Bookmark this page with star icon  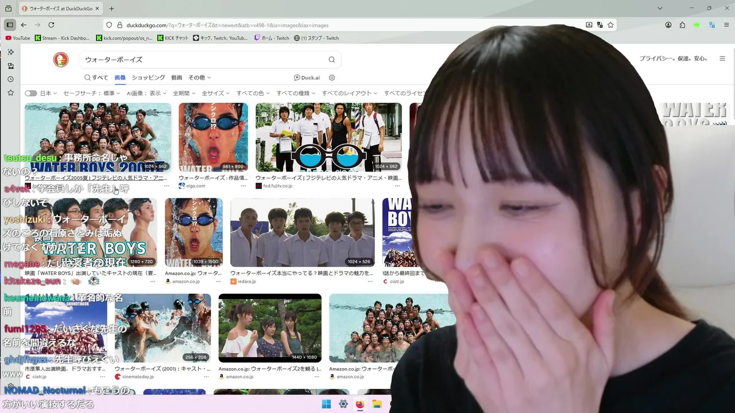610,25
